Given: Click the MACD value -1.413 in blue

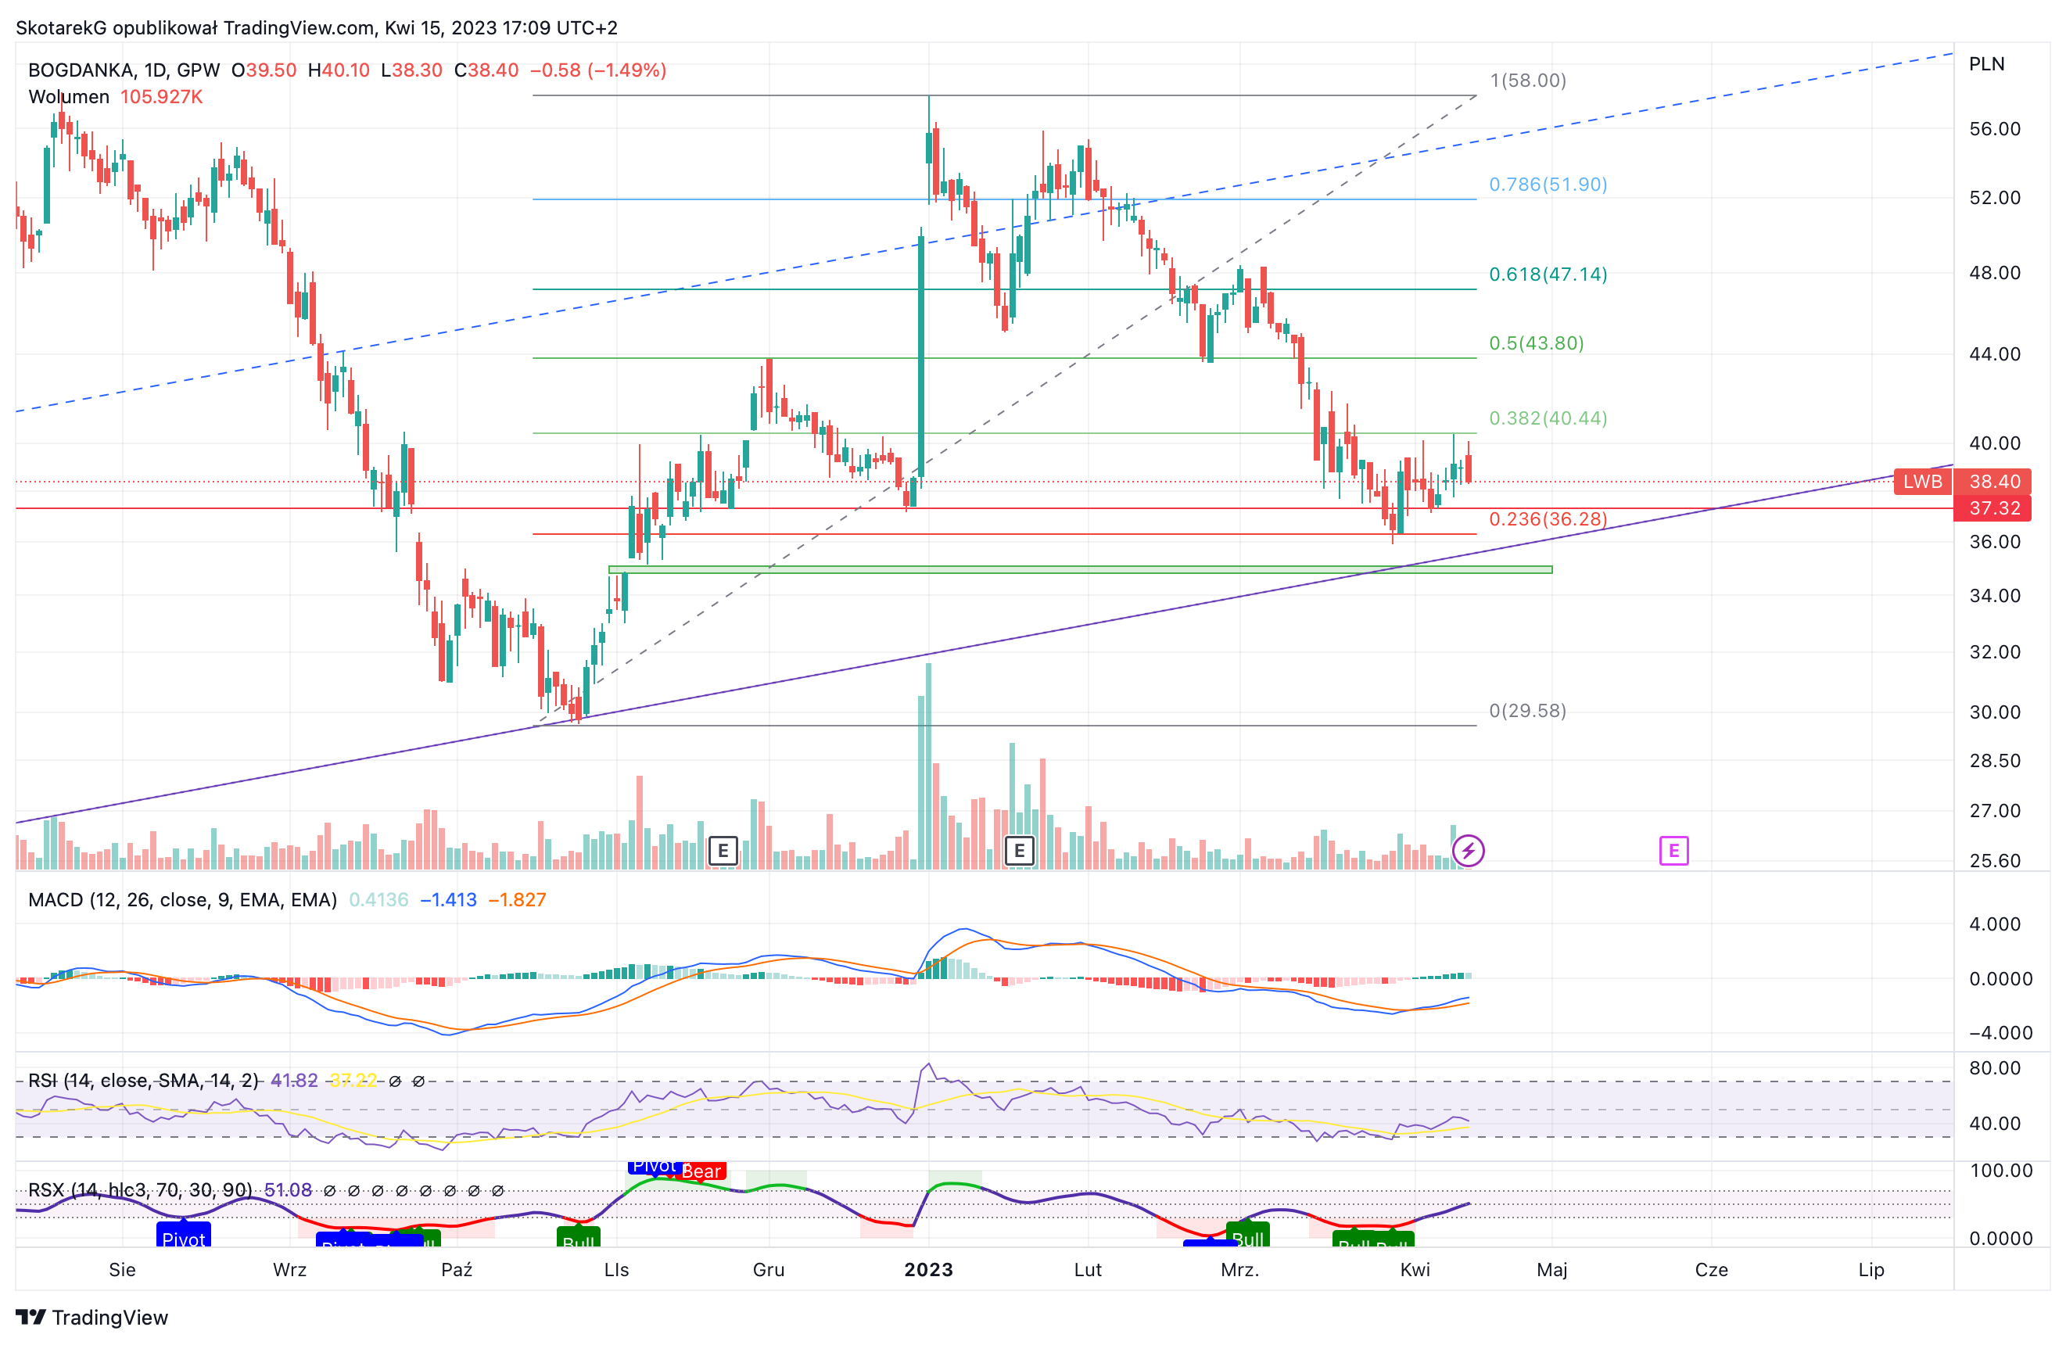Looking at the screenshot, I should (448, 899).
